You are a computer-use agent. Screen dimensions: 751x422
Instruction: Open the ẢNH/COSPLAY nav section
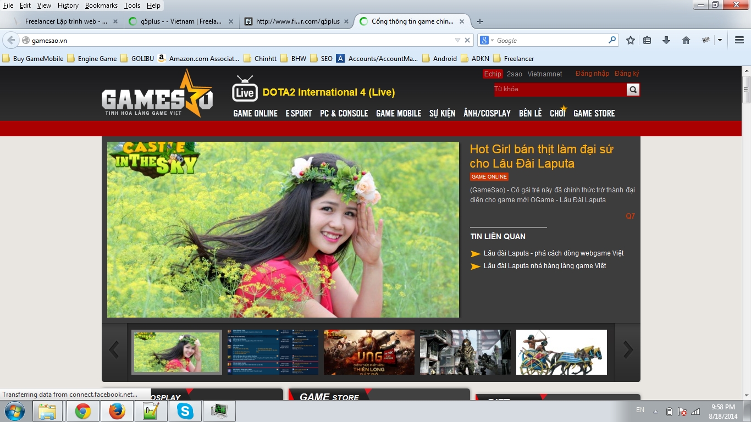487,113
